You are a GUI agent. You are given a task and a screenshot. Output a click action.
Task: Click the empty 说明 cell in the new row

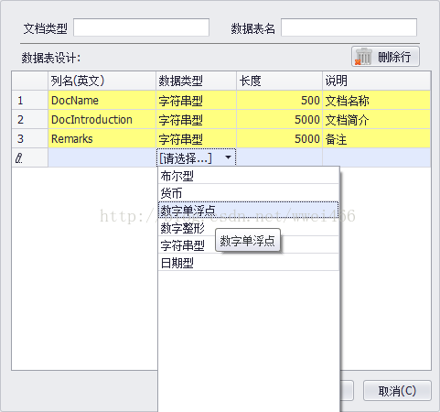[377, 157]
